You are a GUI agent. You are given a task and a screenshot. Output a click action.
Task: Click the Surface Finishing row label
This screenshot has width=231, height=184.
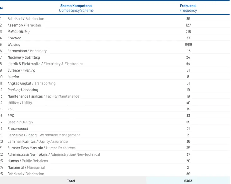[x=21, y=70]
